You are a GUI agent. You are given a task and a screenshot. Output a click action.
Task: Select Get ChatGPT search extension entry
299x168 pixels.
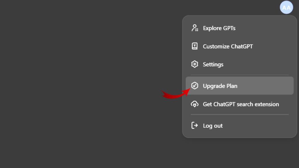pos(241,104)
